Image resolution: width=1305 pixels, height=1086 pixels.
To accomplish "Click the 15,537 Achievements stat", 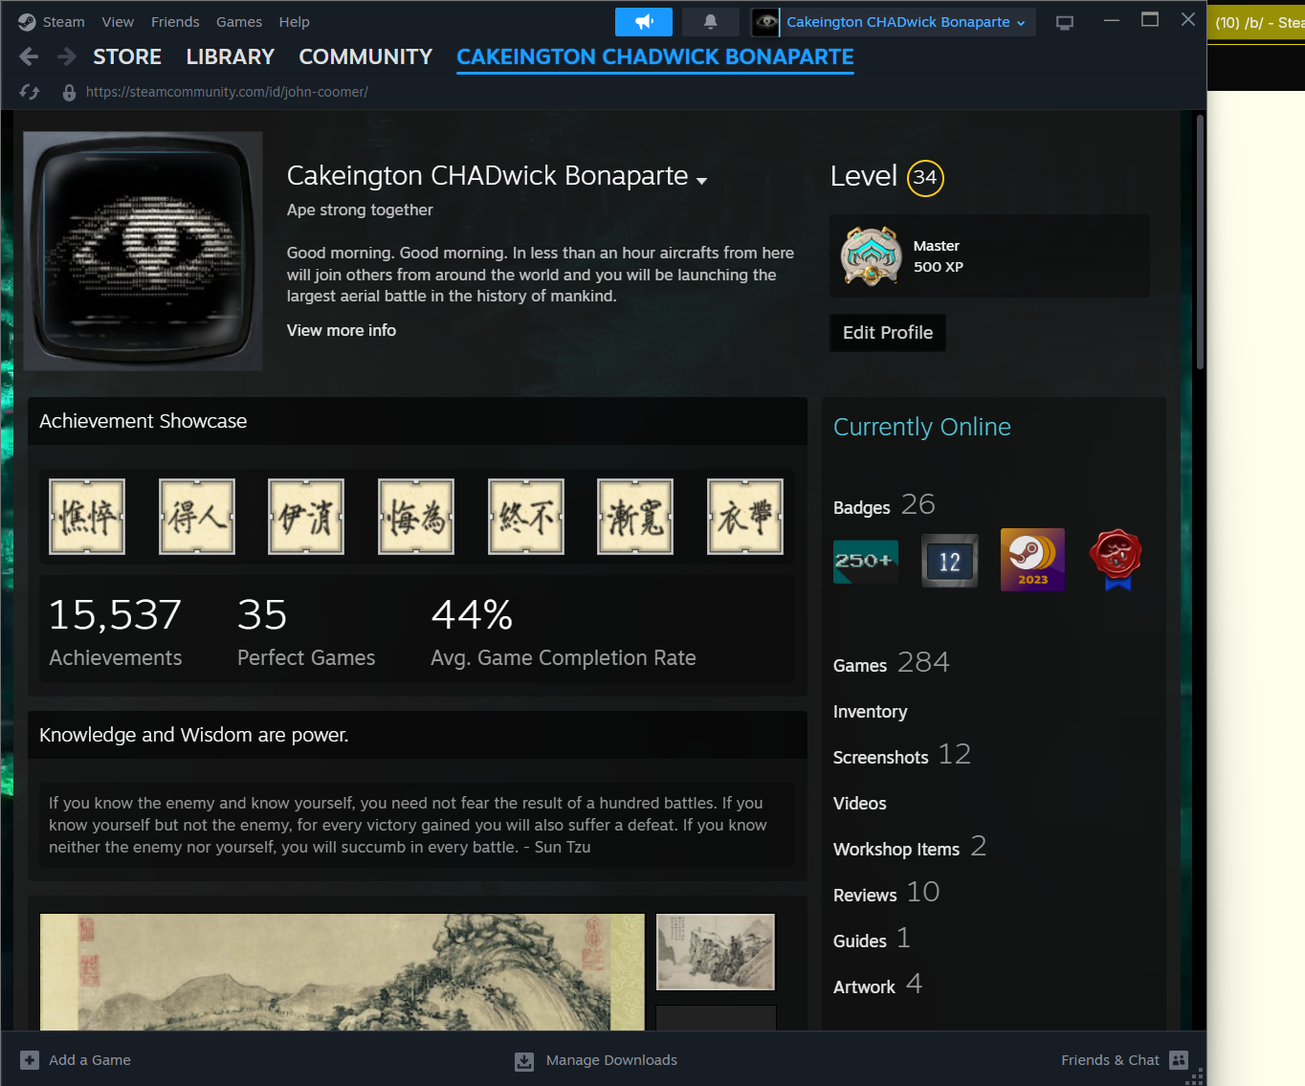I will coord(116,632).
